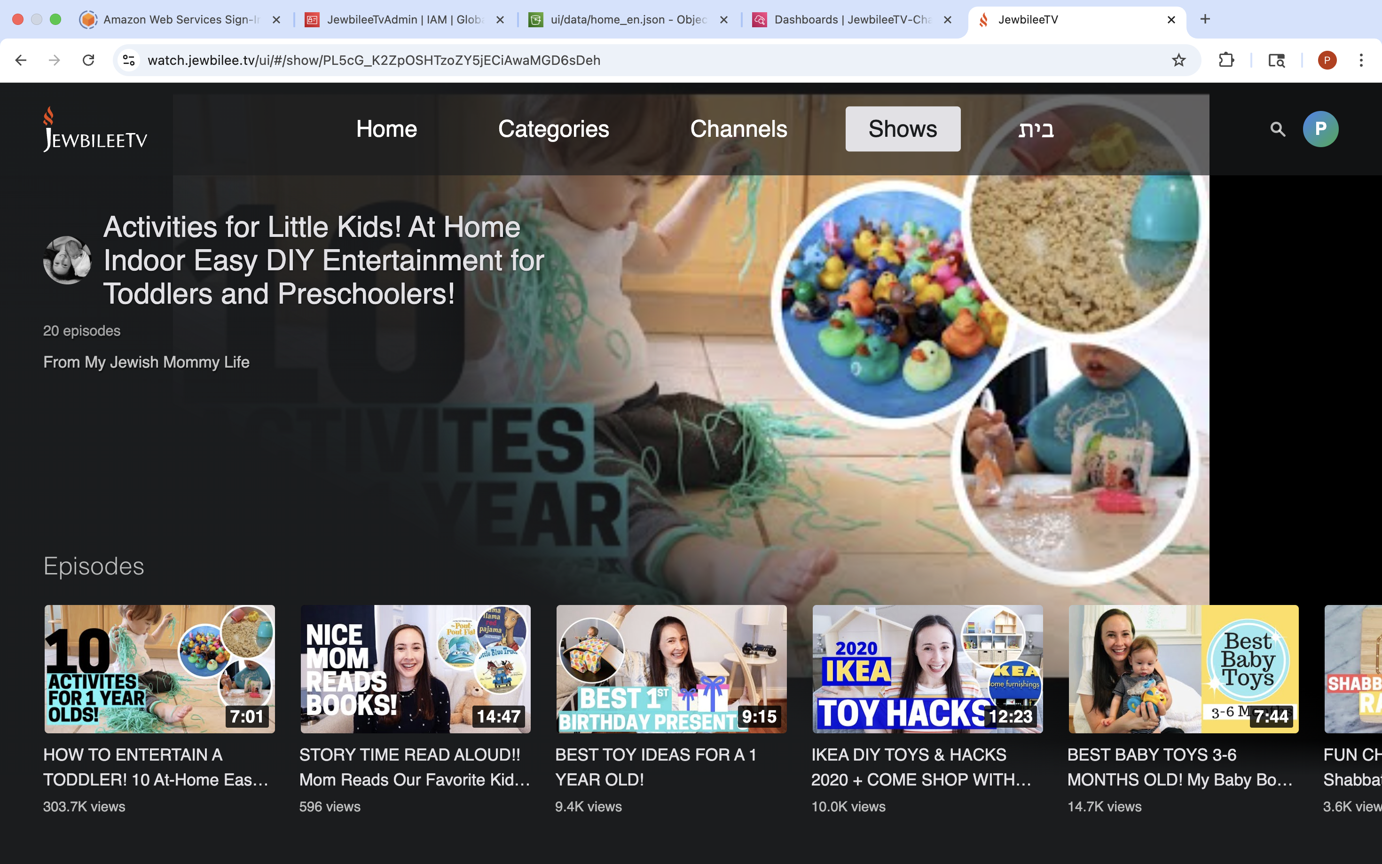The width and height of the screenshot is (1382, 864).
Task: Switch to the Dashboards JewbileeTV tab
Action: coord(851,20)
